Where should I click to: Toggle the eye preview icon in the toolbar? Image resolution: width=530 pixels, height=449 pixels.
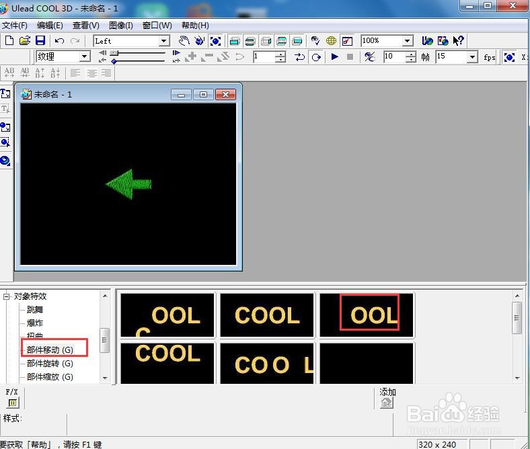click(315, 41)
